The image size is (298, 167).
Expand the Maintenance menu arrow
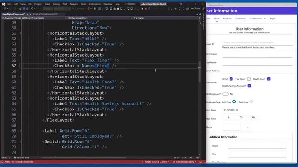tap(265, 19)
